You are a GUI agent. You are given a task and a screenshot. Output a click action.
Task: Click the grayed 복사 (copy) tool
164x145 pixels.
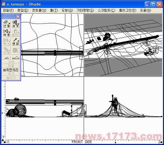point(7,42)
